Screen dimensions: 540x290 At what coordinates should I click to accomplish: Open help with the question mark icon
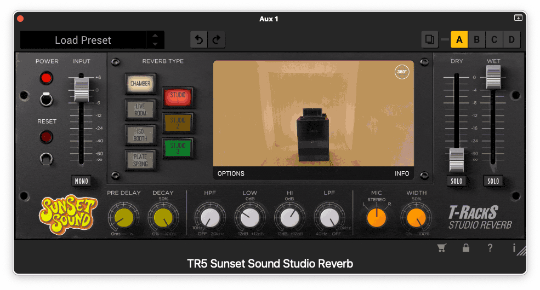(x=490, y=248)
